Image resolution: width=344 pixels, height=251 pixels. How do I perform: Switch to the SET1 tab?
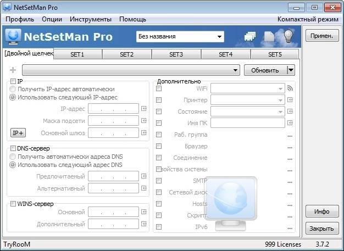(77, 54)
